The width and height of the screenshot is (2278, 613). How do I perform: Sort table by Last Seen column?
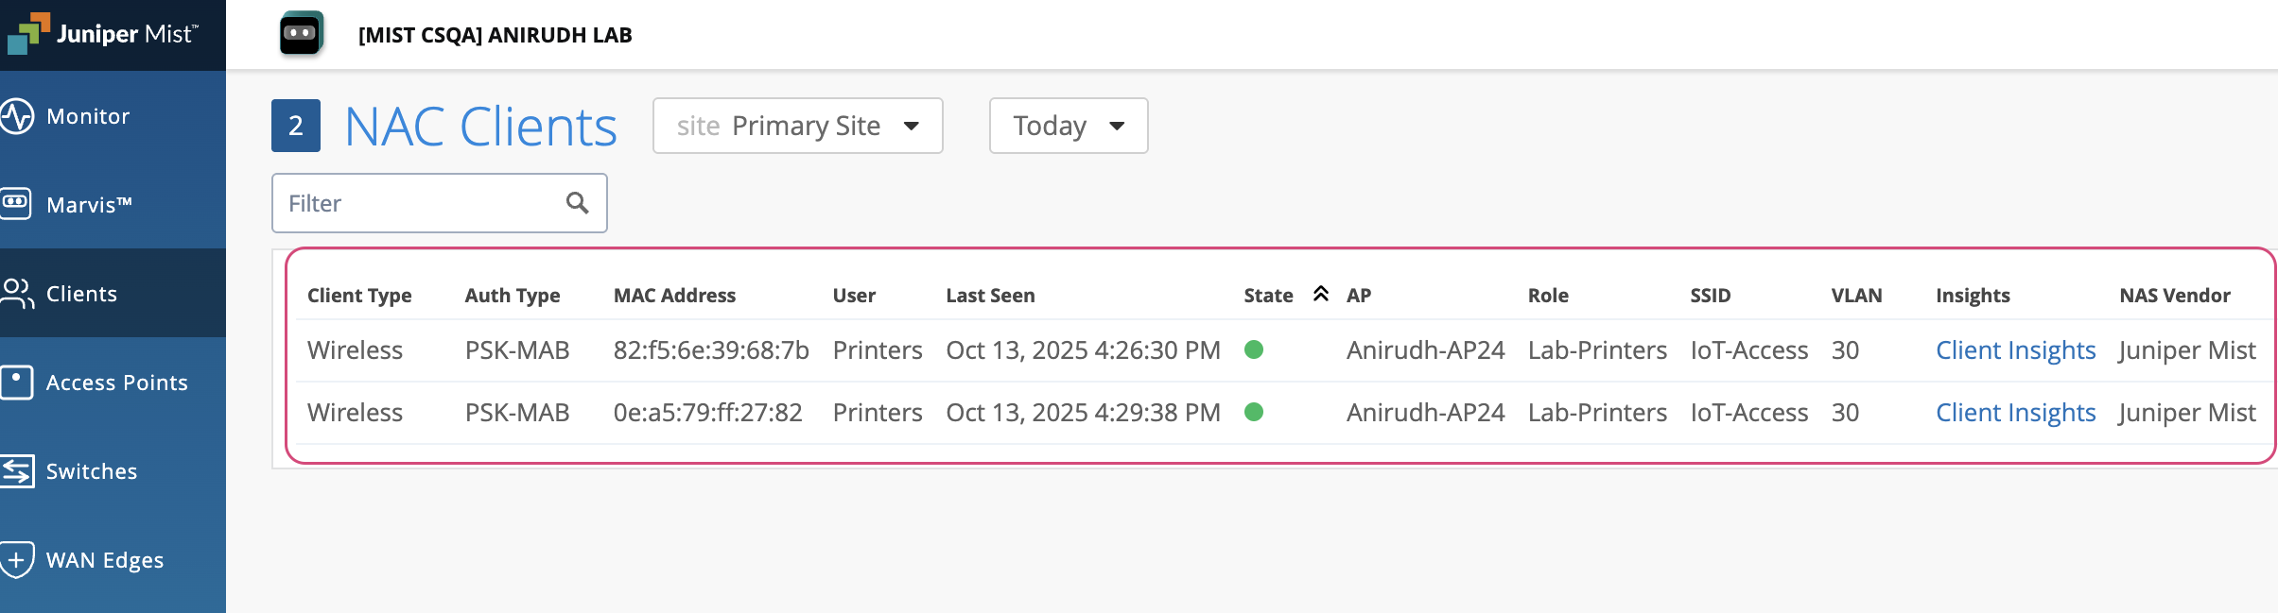coord(990,296)
